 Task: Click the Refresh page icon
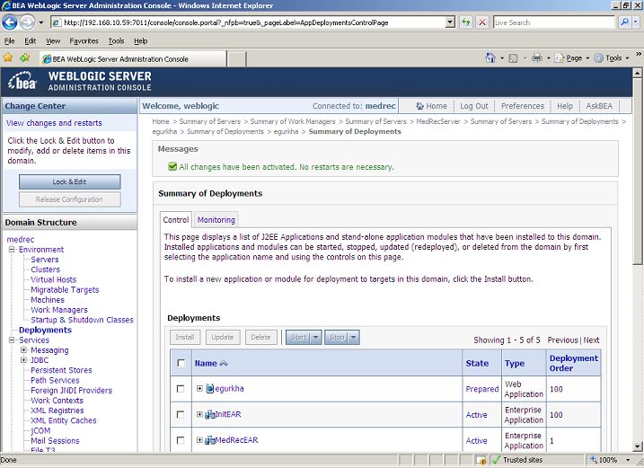point(465,22)
